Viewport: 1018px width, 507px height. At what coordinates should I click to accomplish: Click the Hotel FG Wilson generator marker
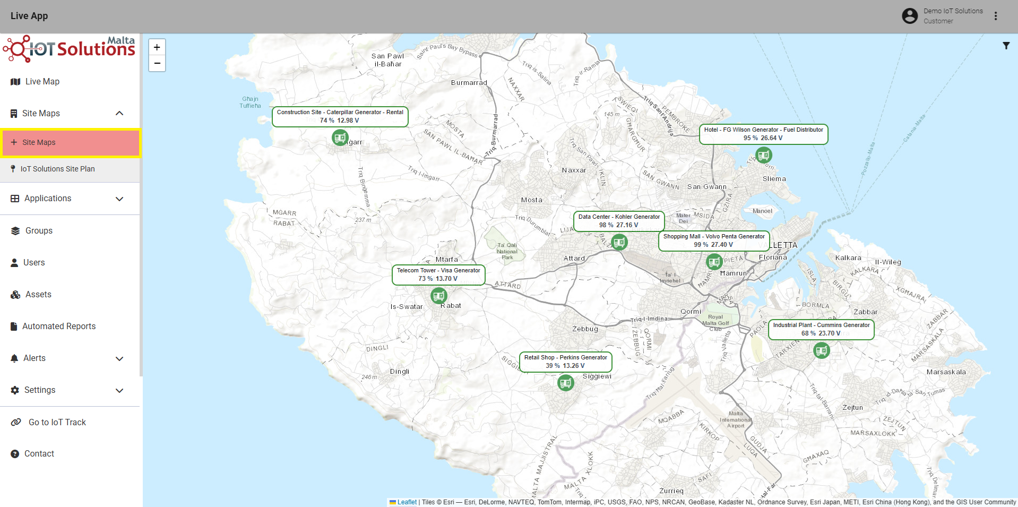[x=764, y=156]
